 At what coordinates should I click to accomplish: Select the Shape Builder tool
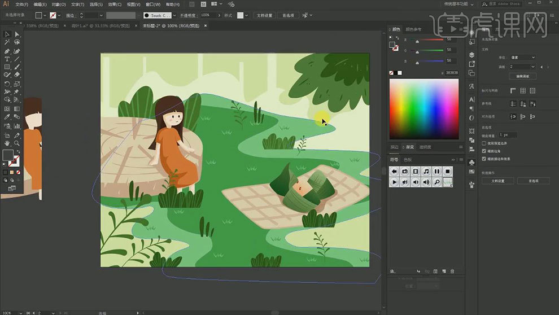pos(7,100)
